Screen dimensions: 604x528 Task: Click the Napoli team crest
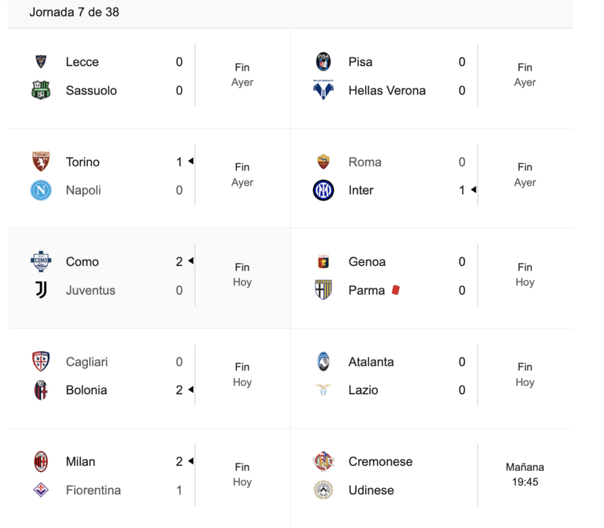click(41, 191)
